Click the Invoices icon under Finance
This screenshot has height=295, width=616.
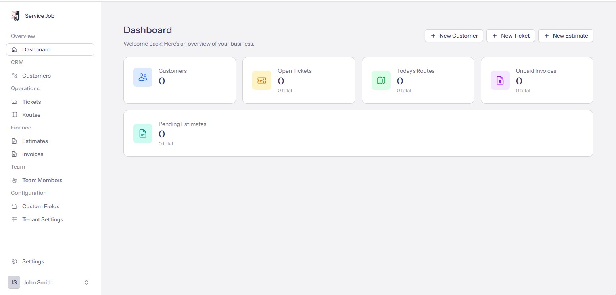[14, 154]
